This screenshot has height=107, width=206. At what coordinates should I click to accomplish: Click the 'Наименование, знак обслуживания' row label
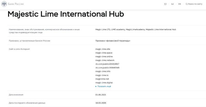[x=44, y=31]
